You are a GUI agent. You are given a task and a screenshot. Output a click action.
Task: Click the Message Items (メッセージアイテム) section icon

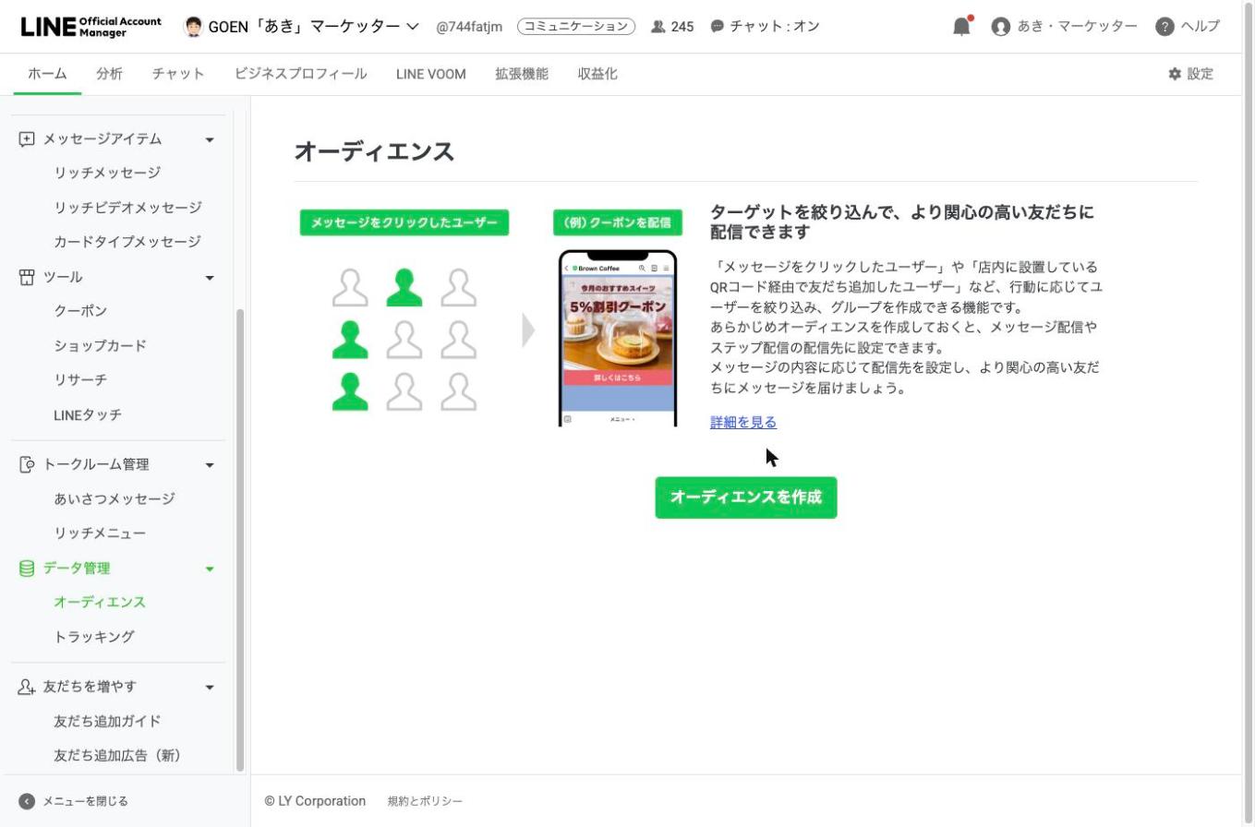click(x=27, y=139)
